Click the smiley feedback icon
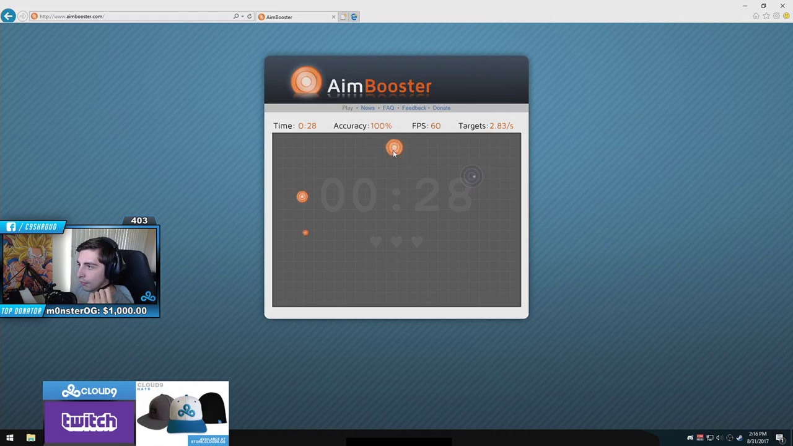The width and height of the screenshot is (793, 446). [x=786, y=16]
